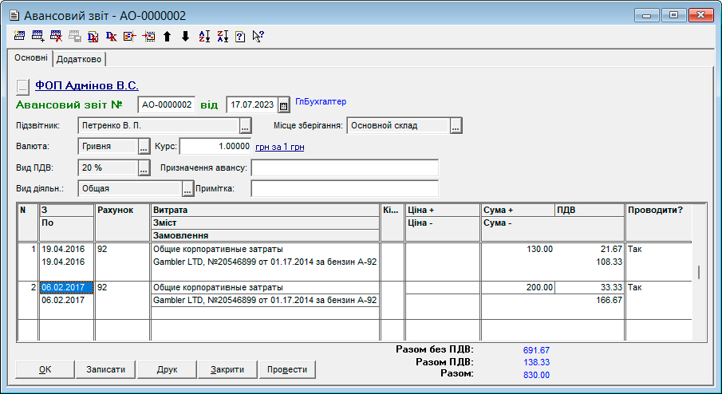Sort rows descending Z-A
This screenshot has width=722, height=394.
click(x=223, y=36)
